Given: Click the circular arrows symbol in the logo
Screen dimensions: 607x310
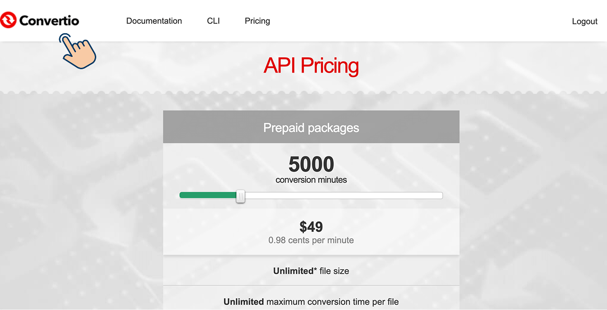Looking at the screenshot, I should (8, 20).
